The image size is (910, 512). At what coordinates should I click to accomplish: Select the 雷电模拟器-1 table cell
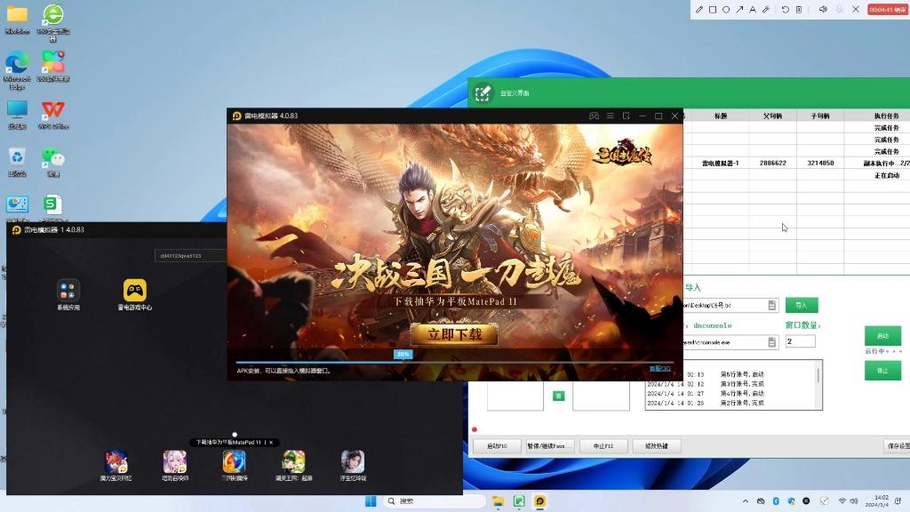click(x=720, y=164)
